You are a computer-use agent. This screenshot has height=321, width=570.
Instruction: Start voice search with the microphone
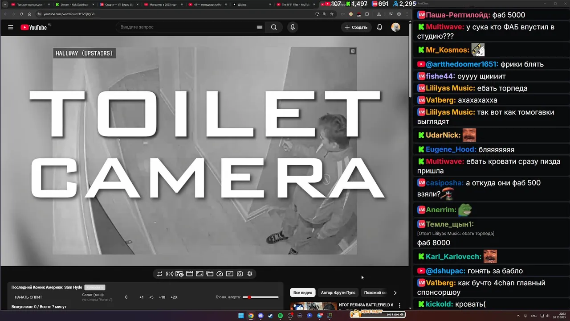click(x=293, y=27)
